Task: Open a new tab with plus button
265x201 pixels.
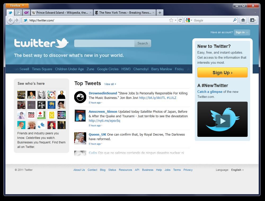Action: (x=160, y=12)
